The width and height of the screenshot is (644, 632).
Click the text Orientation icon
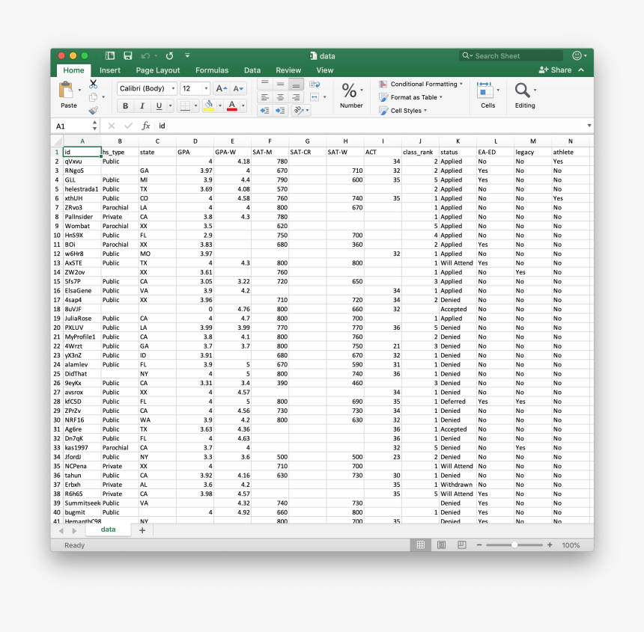299,111
